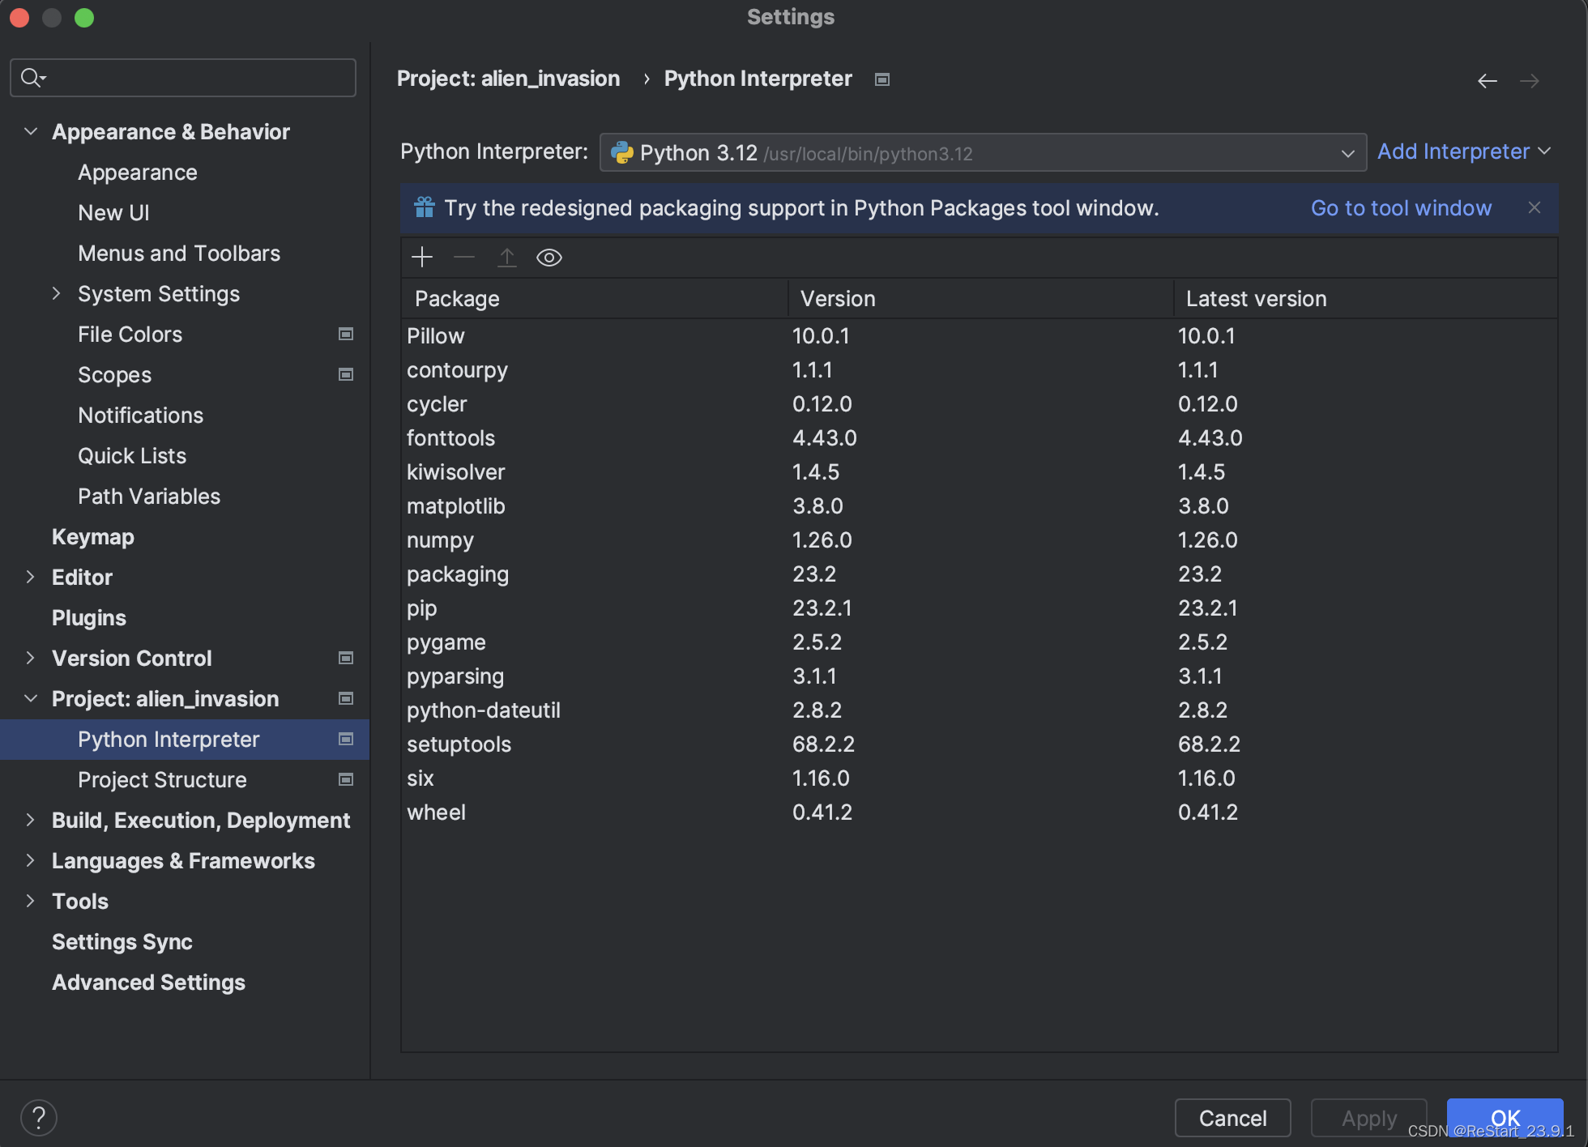
Task: Sort by the Latest version column header
Action: (x=1365, y=299)
